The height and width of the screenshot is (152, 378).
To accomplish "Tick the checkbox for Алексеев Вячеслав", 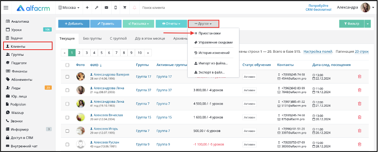I will (67, 117).
